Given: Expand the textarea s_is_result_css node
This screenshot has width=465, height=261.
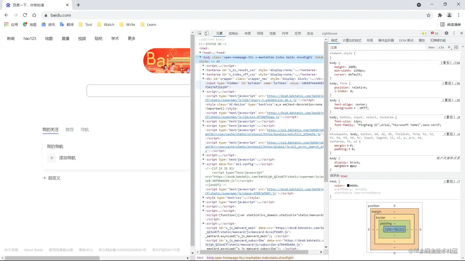Looking at the screenshot, I should (x=204, y=70).
